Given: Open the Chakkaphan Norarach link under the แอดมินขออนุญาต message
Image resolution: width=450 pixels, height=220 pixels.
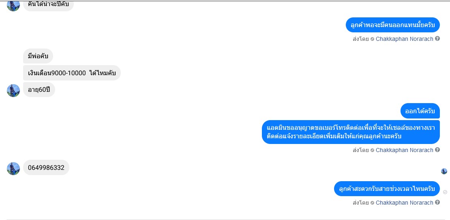Looking at the screenshot, I should pyautogui.click(x=404, y=150).
